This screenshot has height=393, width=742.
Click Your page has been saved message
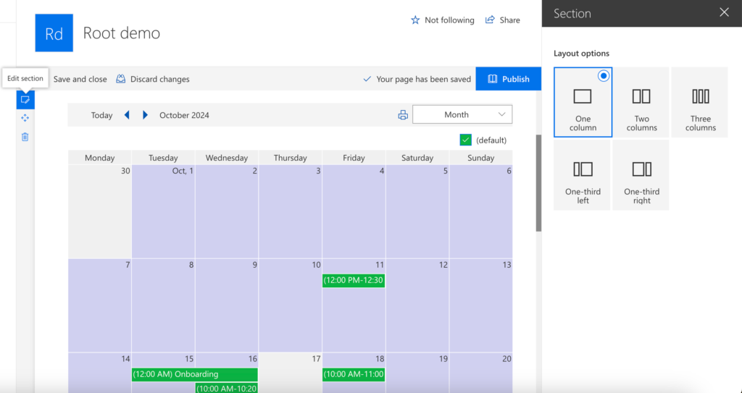(423, 79)
